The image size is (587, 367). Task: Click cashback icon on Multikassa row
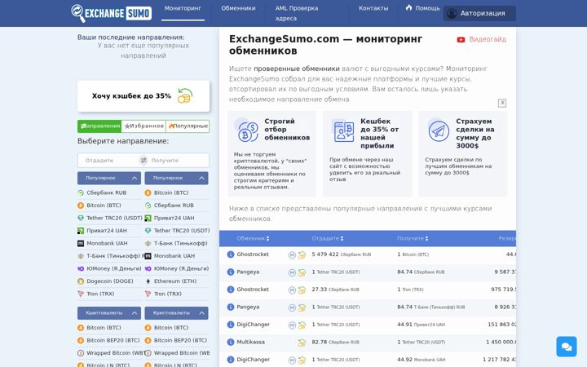click(x=302, y=343)
